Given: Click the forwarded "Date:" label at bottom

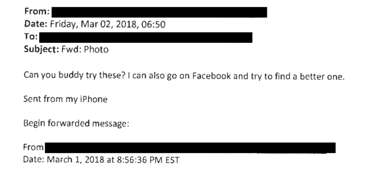Looking at the screenshot, I should click(x=31, y=161).
